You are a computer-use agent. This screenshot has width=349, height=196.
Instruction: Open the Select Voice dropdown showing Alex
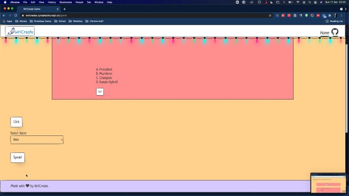click(37, 140)
